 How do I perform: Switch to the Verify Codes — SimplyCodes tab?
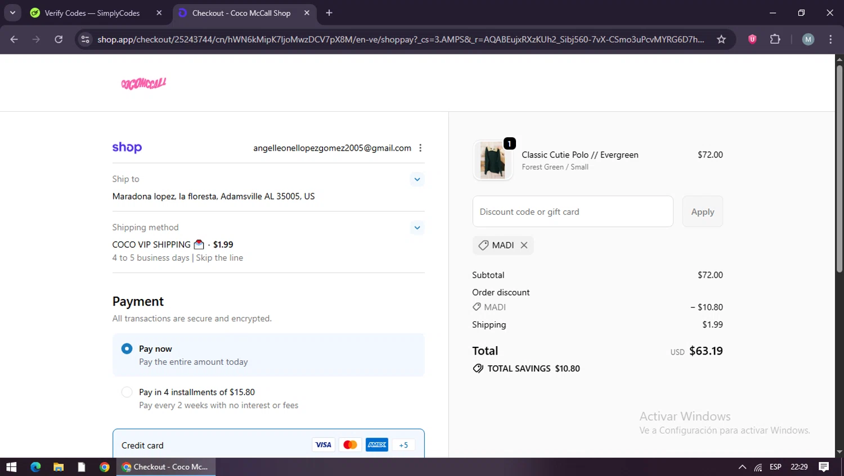[x=92, y=13]
